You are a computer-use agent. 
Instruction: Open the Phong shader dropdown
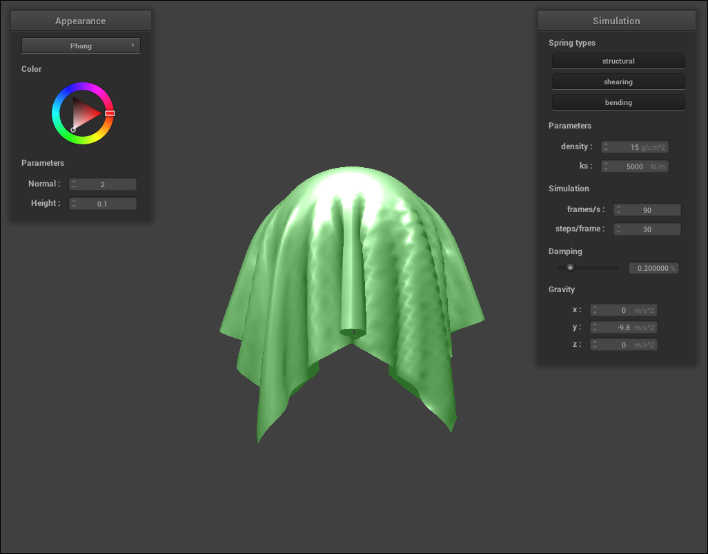point(81,46)
